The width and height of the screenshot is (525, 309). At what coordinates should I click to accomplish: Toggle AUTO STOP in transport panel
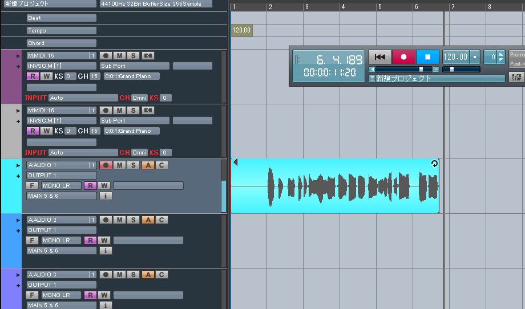[516, 77]
